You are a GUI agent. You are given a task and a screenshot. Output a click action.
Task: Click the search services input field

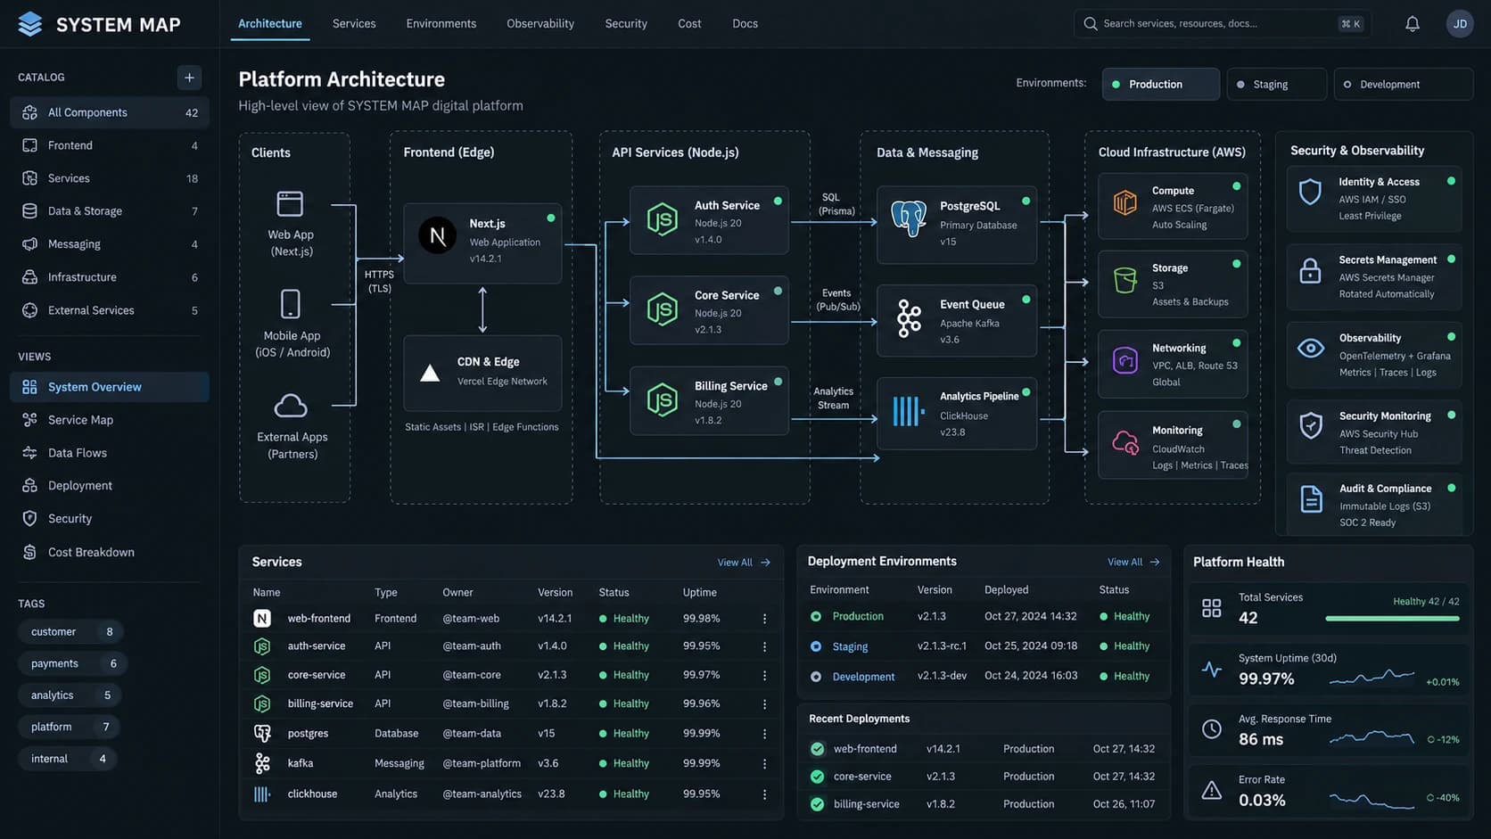1222,24
